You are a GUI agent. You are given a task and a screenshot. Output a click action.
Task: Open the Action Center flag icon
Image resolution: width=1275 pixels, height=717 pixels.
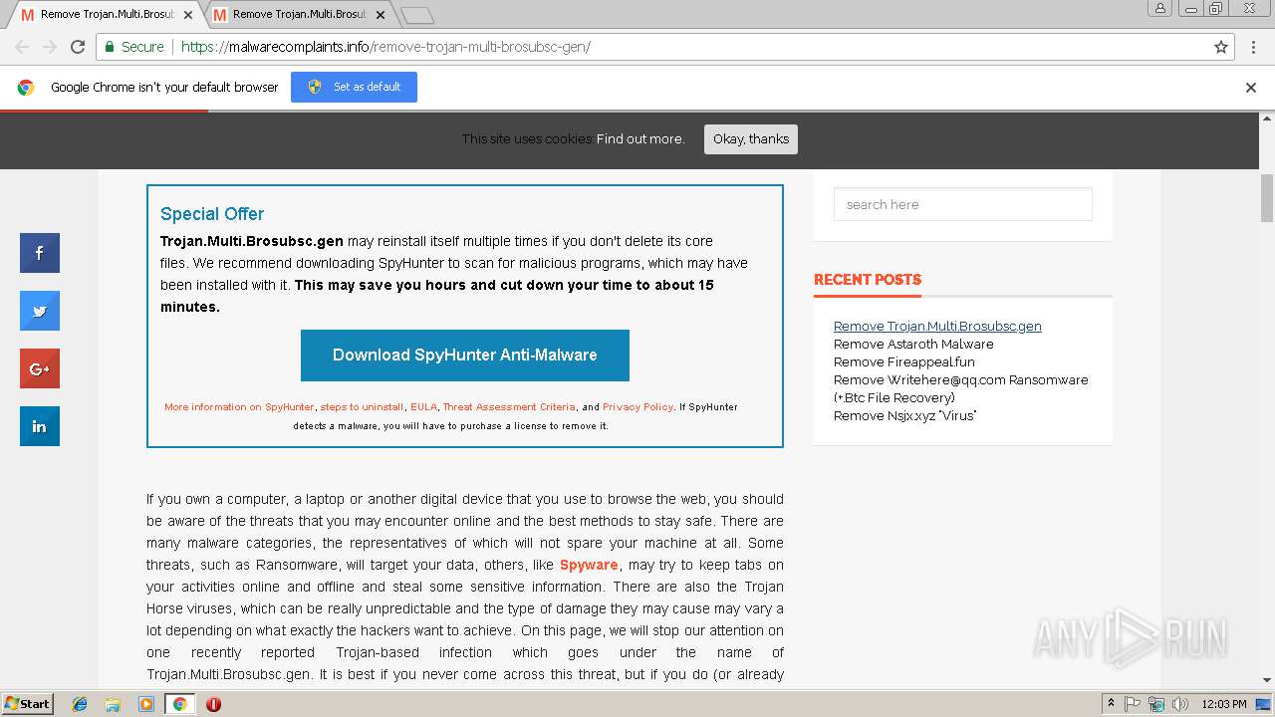point(1133,704)
